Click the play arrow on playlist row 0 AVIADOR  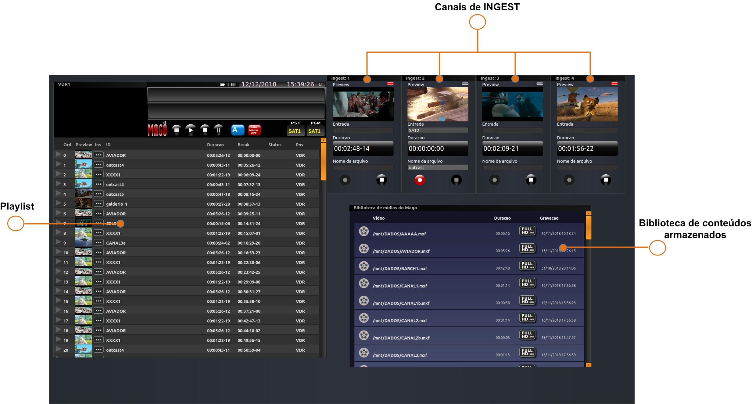(x=58, y=155)
